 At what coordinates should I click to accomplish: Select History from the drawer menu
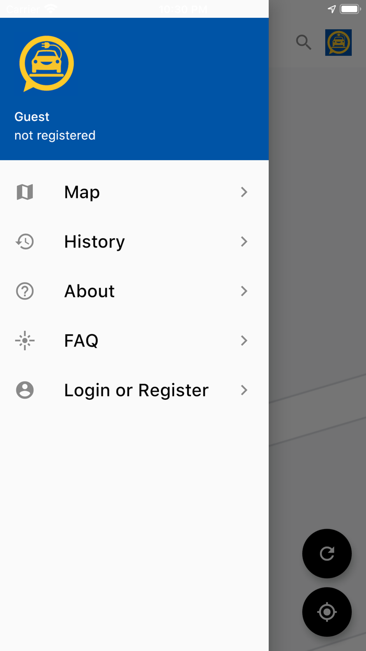pos(94,241)
